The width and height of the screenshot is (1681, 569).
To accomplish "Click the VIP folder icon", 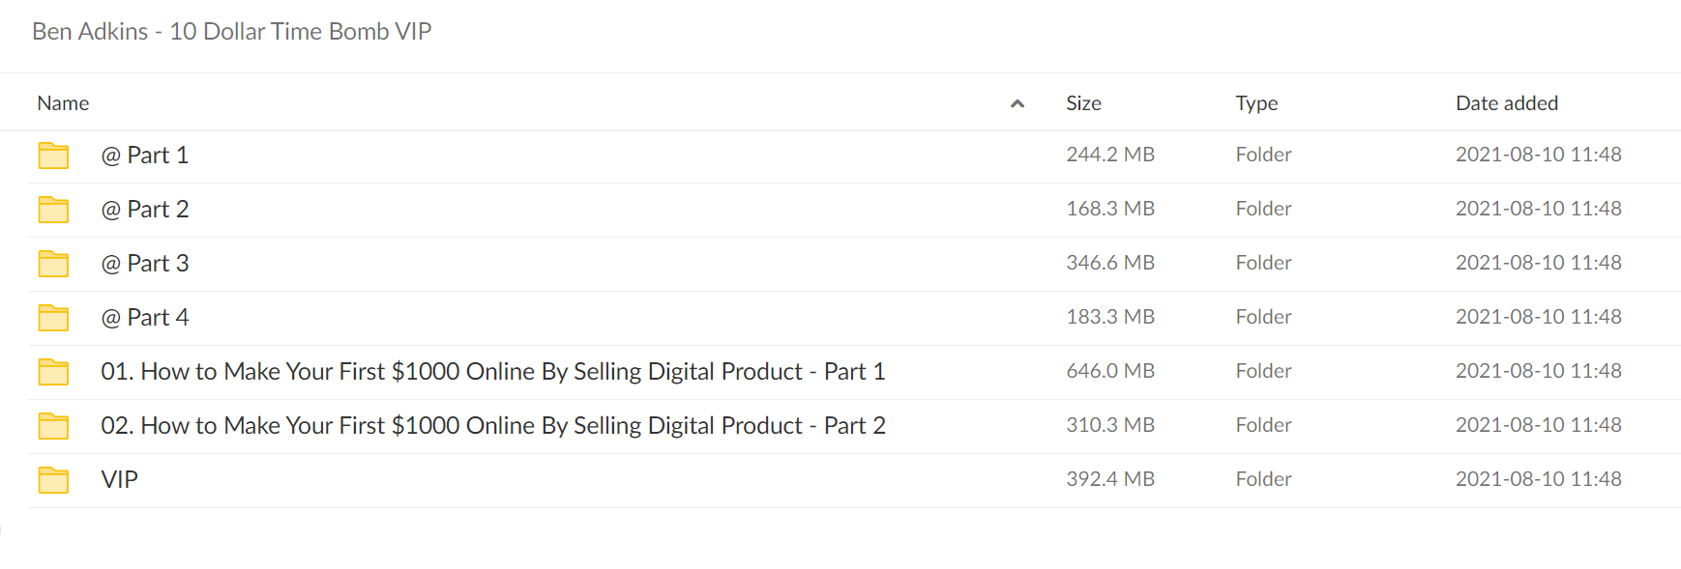I will click(53, 480).
